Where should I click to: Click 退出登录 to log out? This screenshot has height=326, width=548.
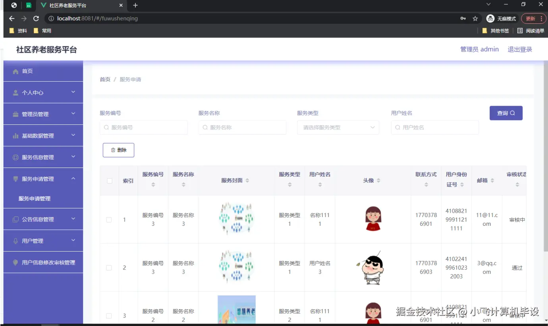coord(520,49)
